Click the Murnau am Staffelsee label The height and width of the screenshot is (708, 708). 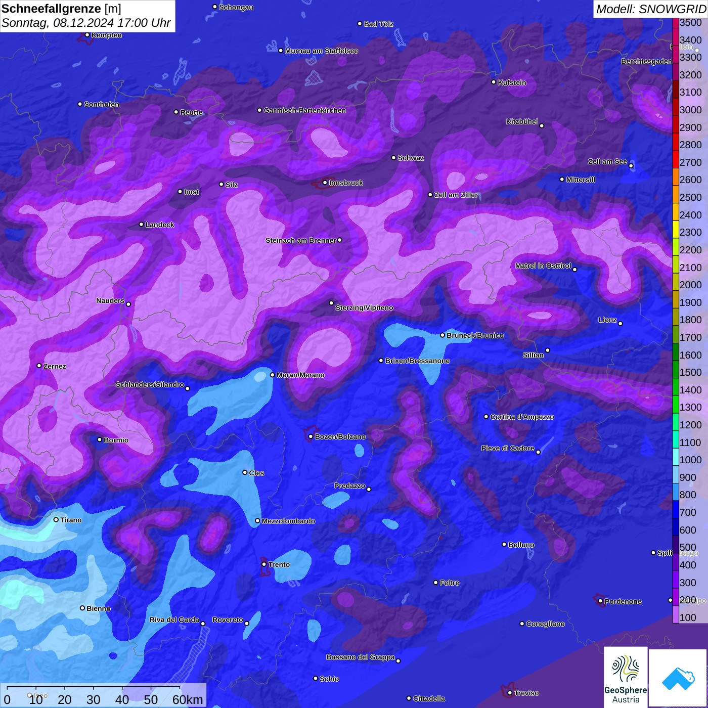tap(322, 51)
